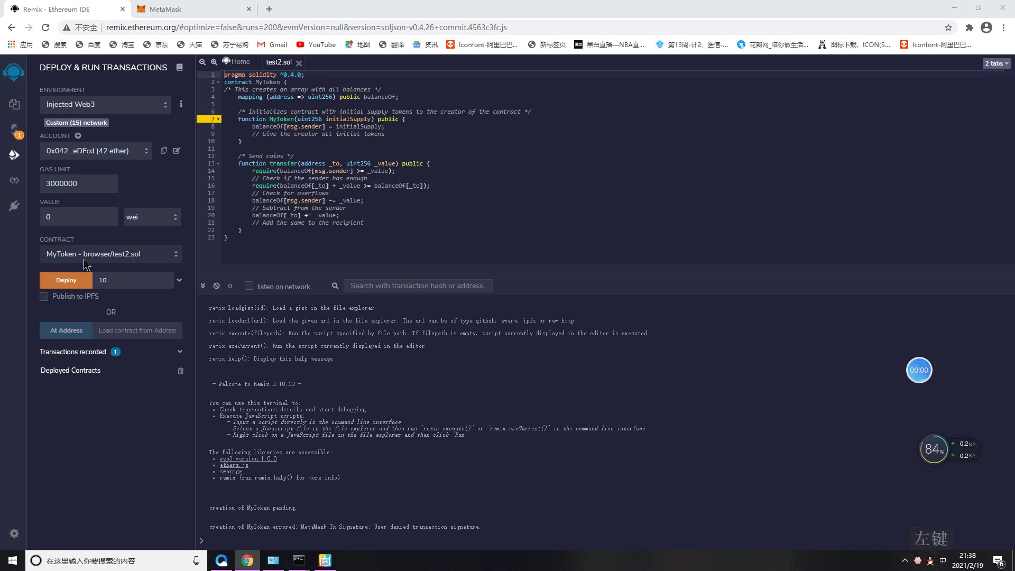
Task: Open the File explorers sidebar icon
Action: pyautogui.click(x=14, y=104)
